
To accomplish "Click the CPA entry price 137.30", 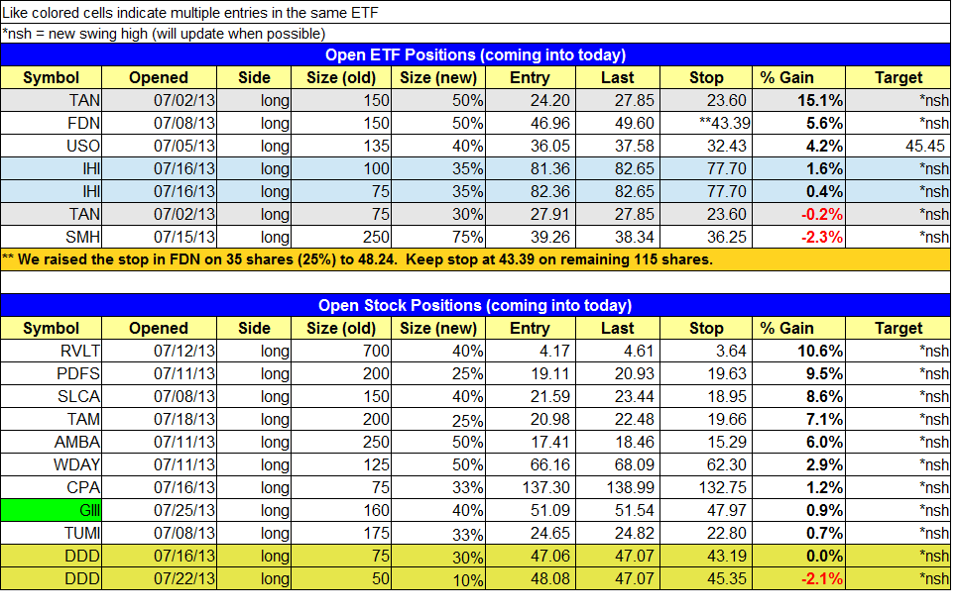I will pyautogui.click(x=531, y=487).
